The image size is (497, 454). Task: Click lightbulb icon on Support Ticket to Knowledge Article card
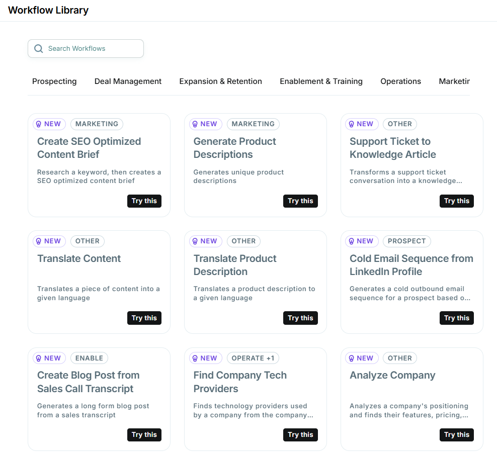pos(351,124)
